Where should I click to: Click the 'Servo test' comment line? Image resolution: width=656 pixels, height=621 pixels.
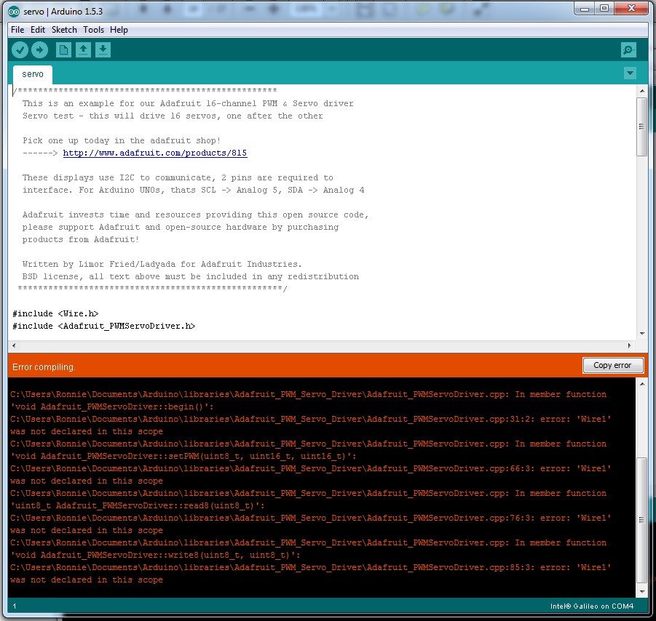[x=173, y=116]
